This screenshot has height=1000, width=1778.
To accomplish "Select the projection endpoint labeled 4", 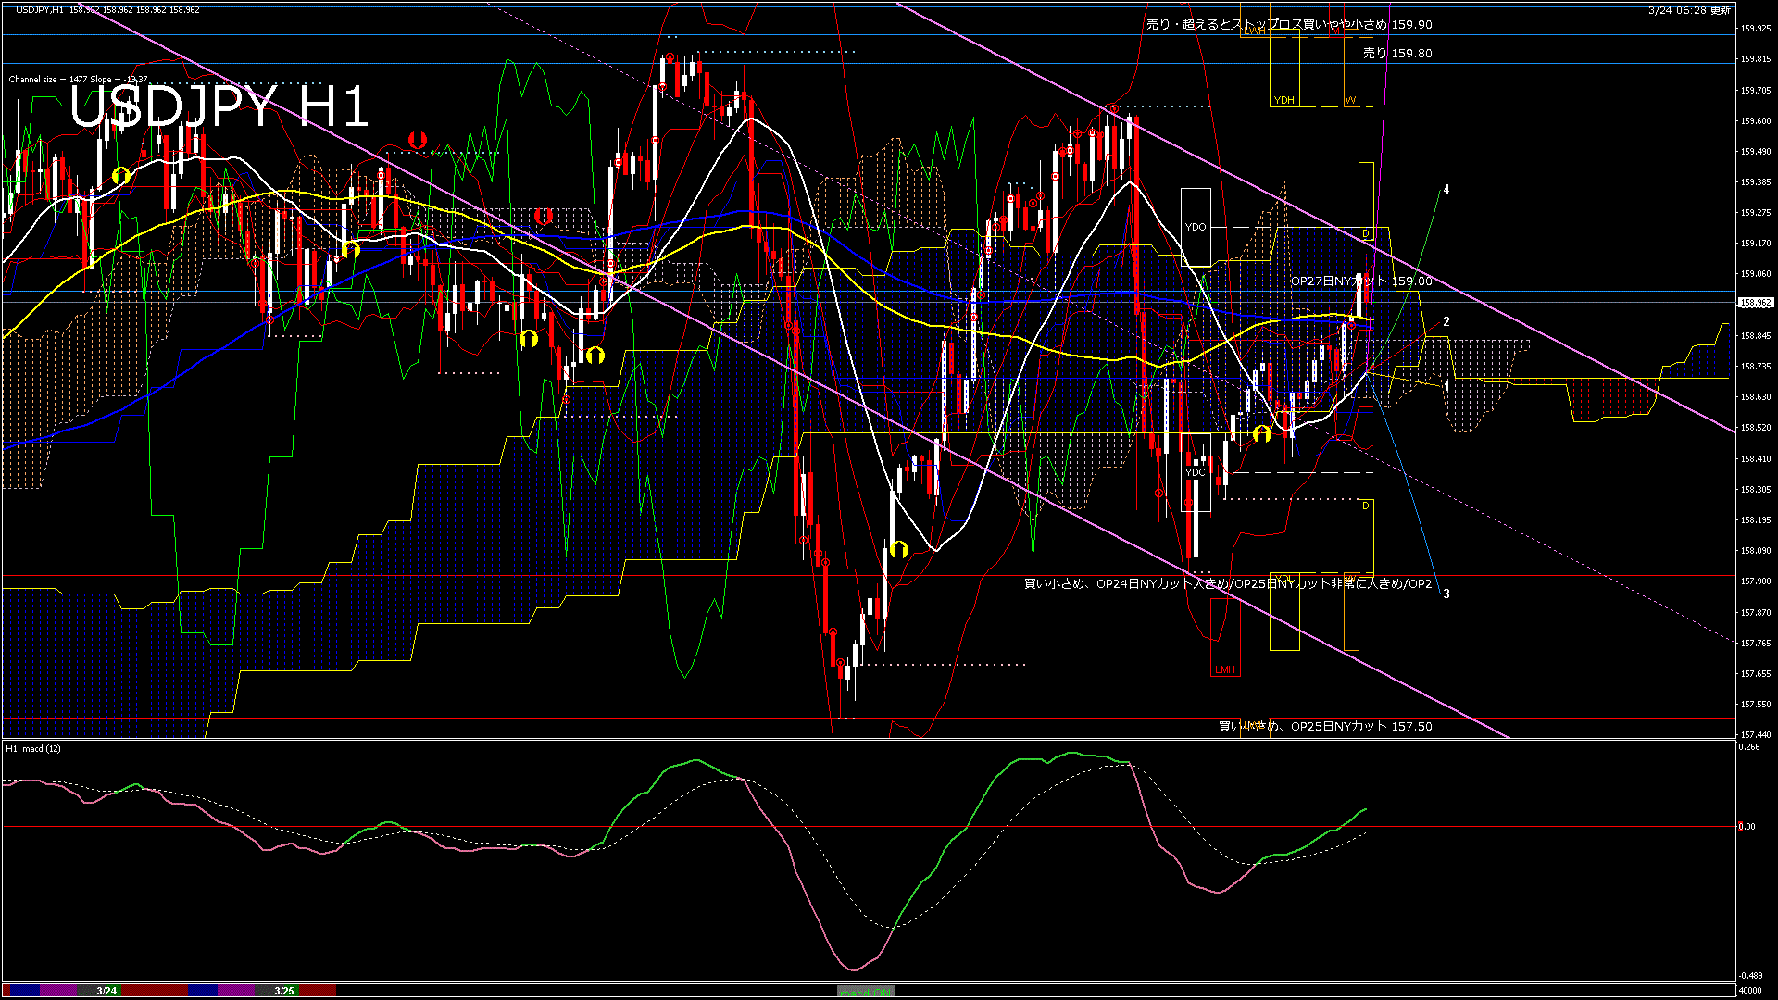I will [x=1446, y=190].
